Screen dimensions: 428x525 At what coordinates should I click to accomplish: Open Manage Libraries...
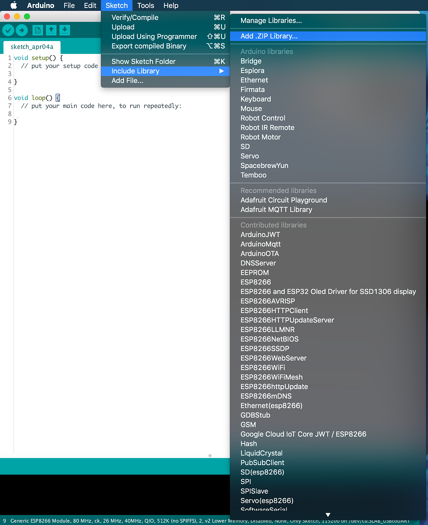328,21
